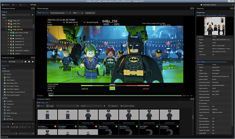Open Column Visibility options

(127, 106)
